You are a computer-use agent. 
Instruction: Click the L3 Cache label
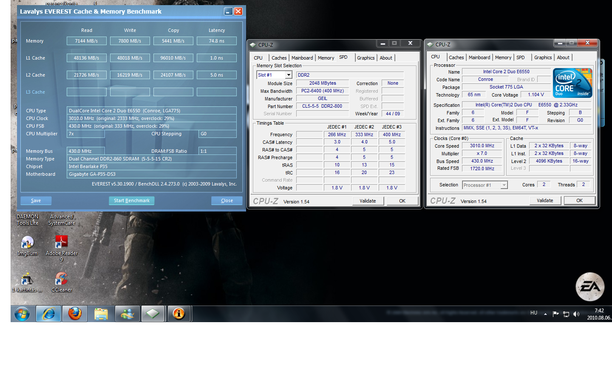click(35, 92)
